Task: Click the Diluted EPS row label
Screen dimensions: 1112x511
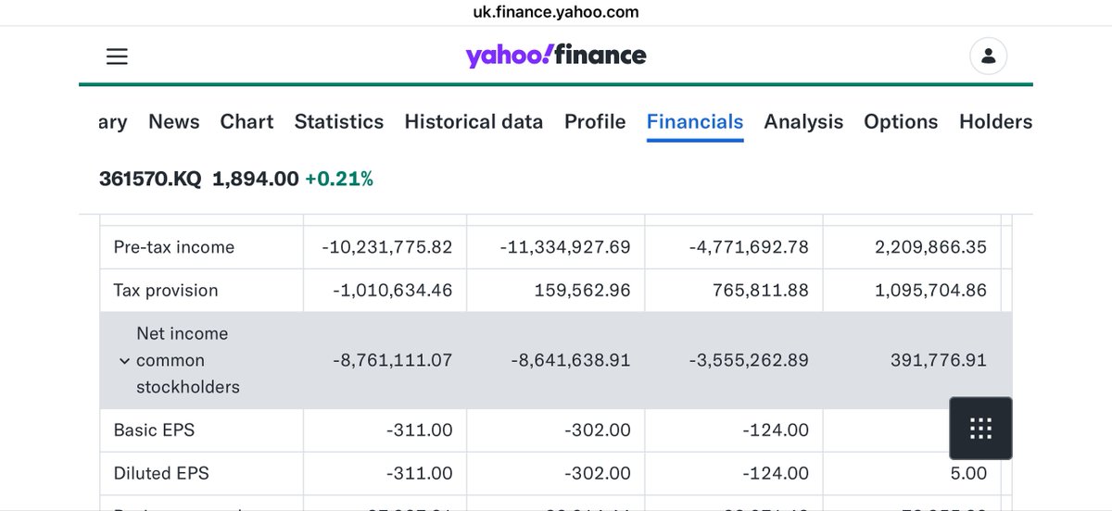Action: pyautogui.click(x=161, y=473)
